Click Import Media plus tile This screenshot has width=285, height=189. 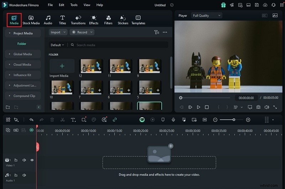click(x=62, y=66)
